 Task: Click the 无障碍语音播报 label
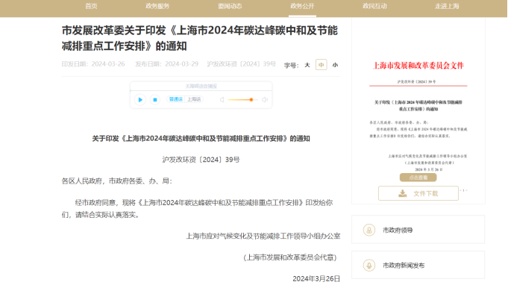click(201, 86)
